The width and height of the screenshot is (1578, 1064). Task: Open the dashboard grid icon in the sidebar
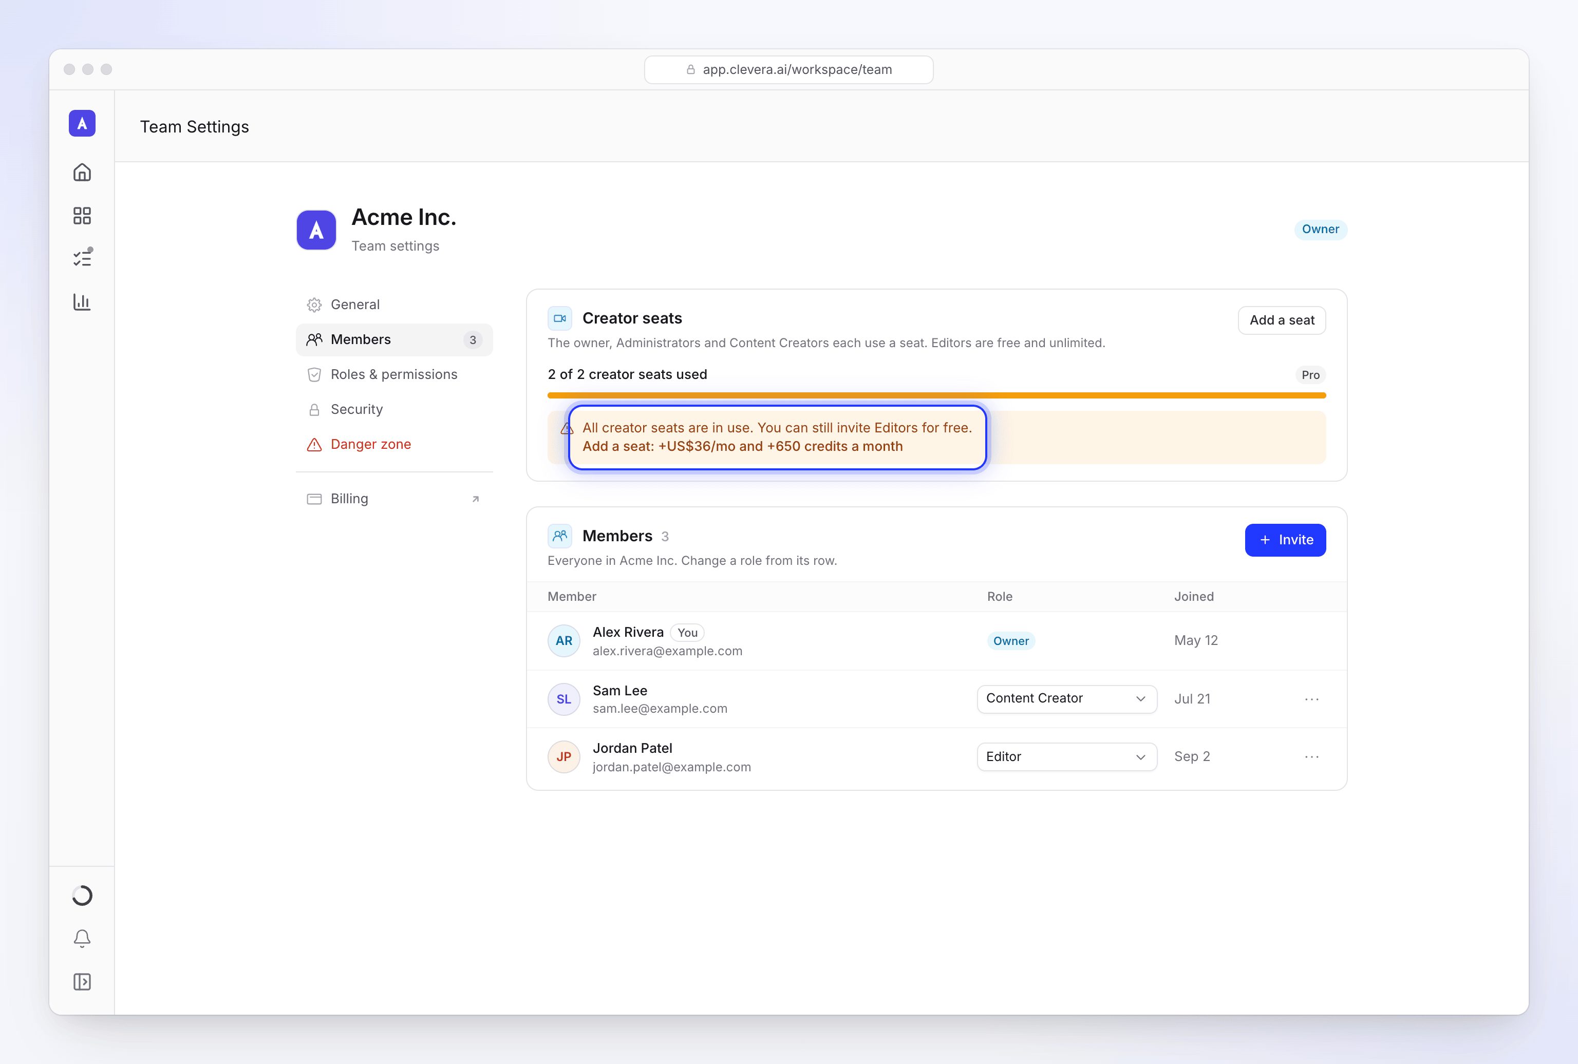click(82, 216)
